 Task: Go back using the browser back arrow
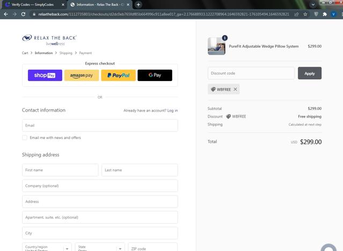coord(6,14)
